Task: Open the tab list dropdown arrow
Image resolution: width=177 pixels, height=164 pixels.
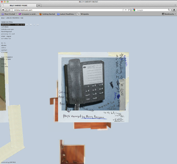Action: (175, 5)
